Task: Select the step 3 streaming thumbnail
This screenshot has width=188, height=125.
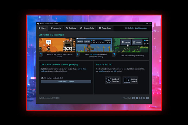Action: (131, 45)
